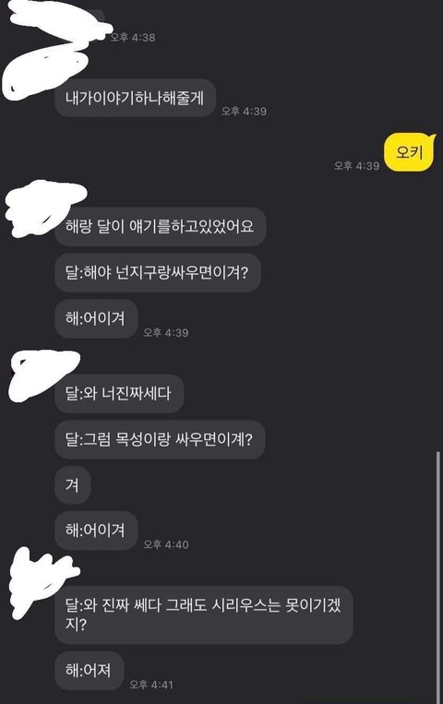The width and height of the screenshot is (443, 704).
Task: Click timestamp 오후 4:38 at top
Action: [x=133, y=37]
